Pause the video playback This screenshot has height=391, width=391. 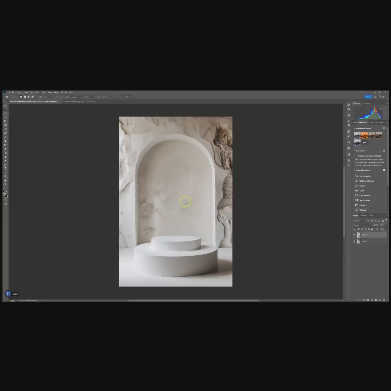pos(8,294)
